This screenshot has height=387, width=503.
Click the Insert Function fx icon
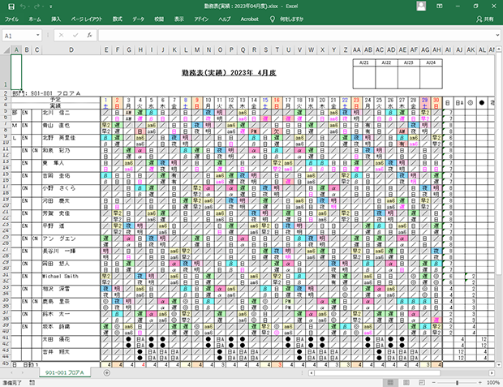[x=89, y=36]
